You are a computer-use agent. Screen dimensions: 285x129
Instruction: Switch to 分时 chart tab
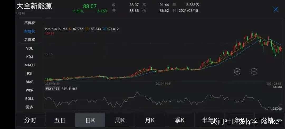coord(30,120)
